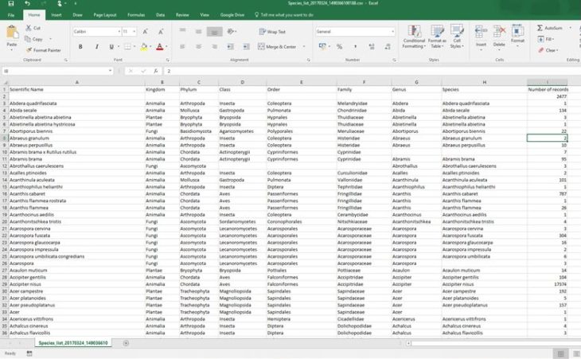This screenshot has width=581, height=359.
Task: Toggle Bold formatting
Action: (x=80, y=47)
